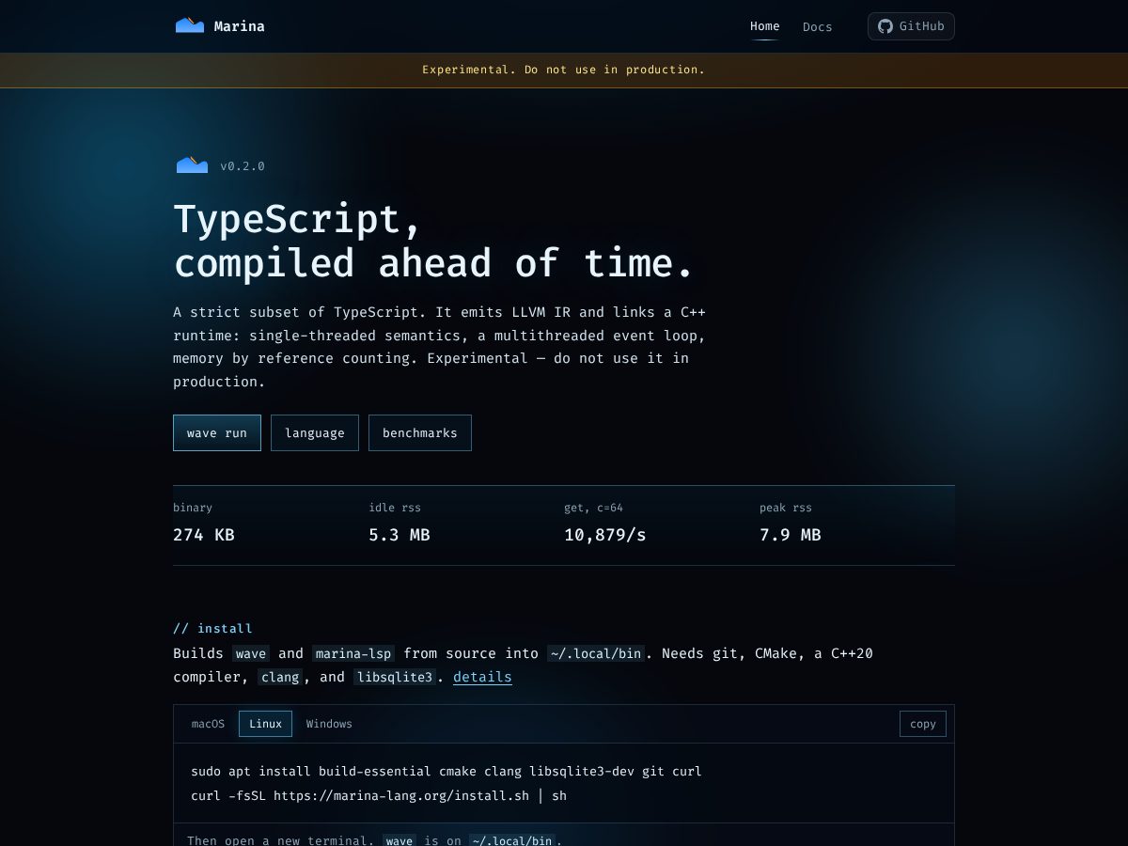This screenshot has width=1128, height=846.
Task: Click the 'binary' stat label
Action: pos(193,508)
